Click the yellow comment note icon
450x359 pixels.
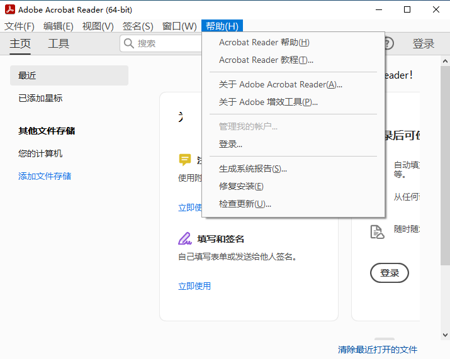[185, 160]
